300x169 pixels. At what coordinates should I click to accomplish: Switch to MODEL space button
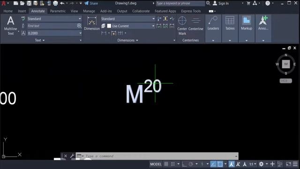tap(156, 164)
